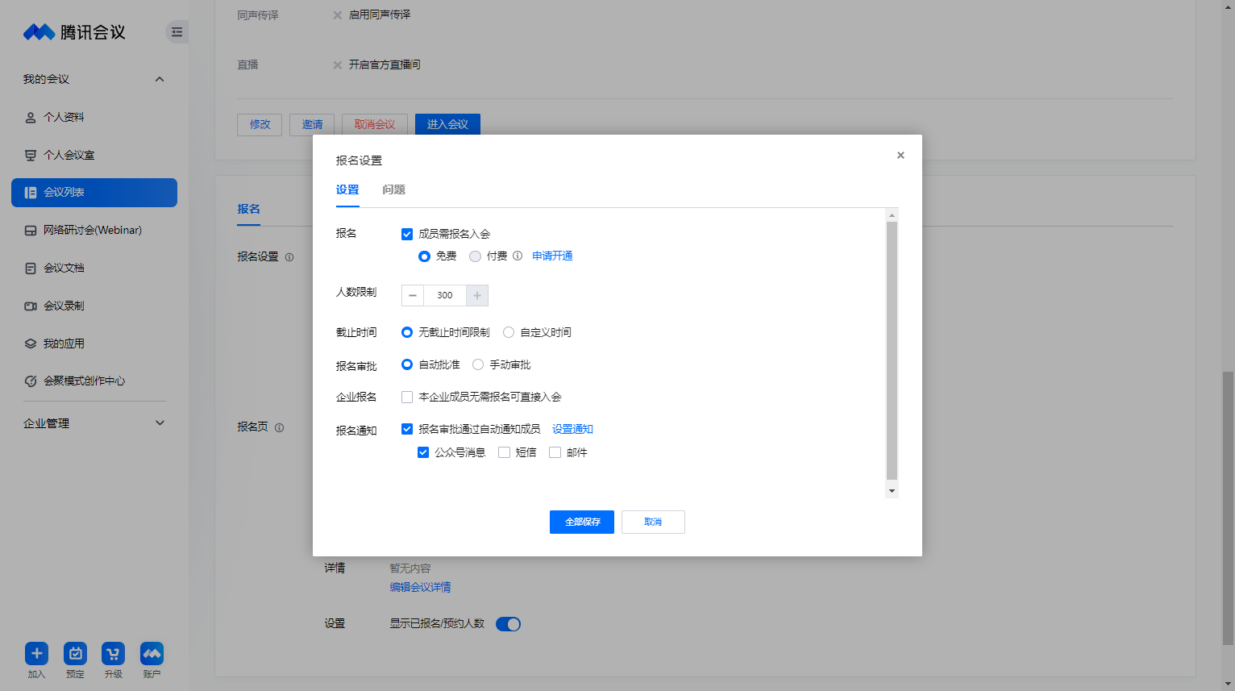The width and height of the screenshot is (1235, 691).
Task: Open 会议录制 in the sidebar
Action: point(64,306)
